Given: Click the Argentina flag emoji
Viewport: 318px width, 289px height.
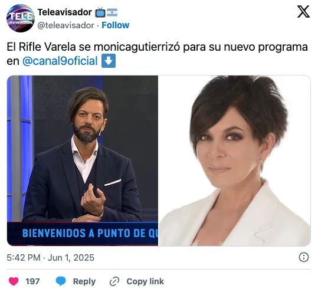Looking at the screenshot, I should pos(112,12).
